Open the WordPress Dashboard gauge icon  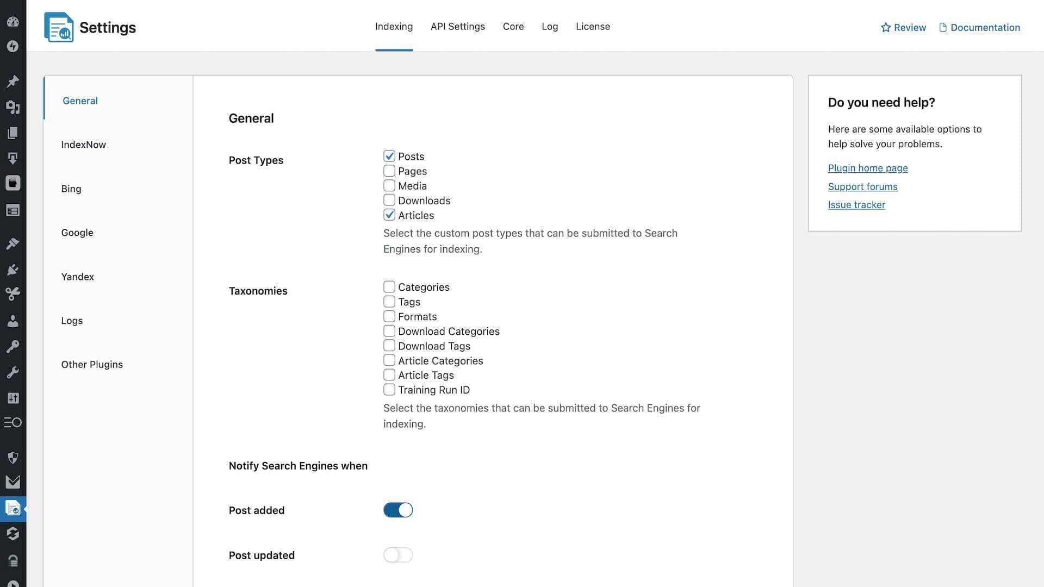[13, 22]
